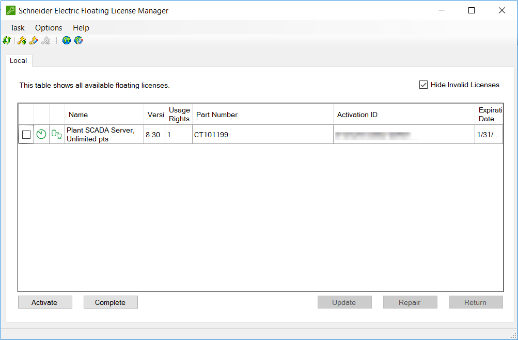The image size is (518, 340).
Task: Click the green devices icon in the license row
Action: 57,134
